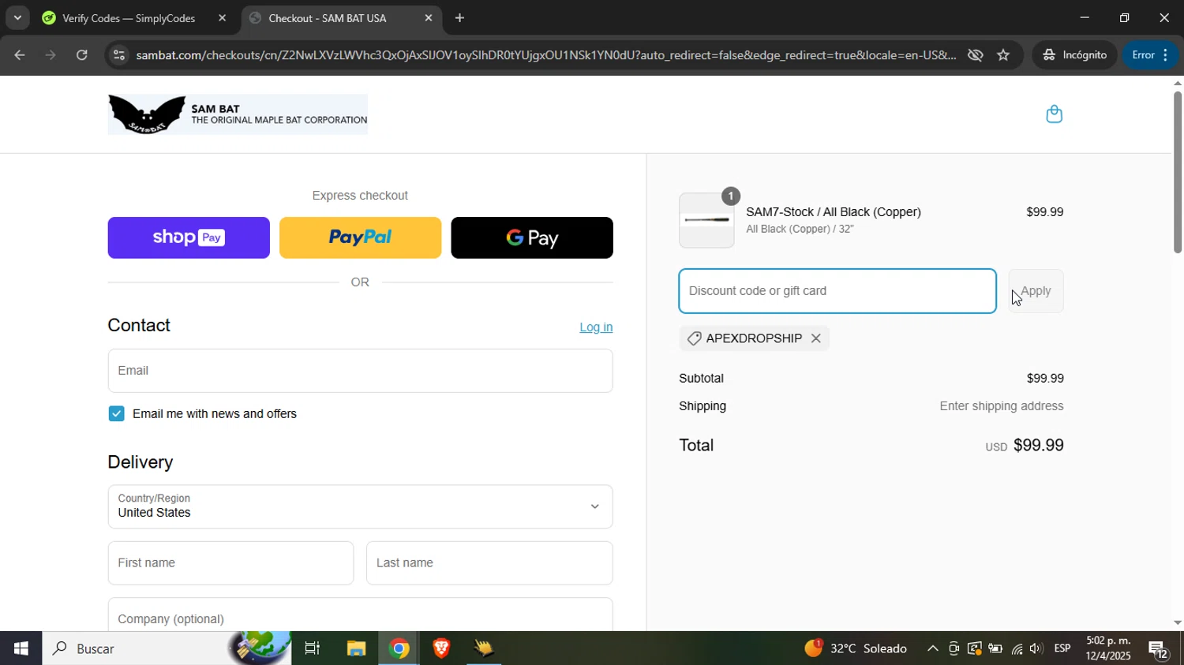This screenshot has width=1184, height=665.
Task: Click the browser address bar URL
Action: [x=545, y=55]
